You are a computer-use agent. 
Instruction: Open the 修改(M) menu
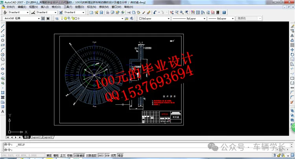104,7
